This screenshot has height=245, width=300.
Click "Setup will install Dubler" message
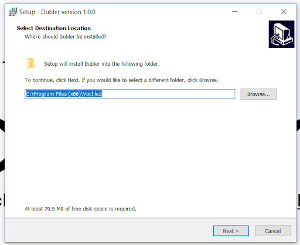(x=102, y=64)
